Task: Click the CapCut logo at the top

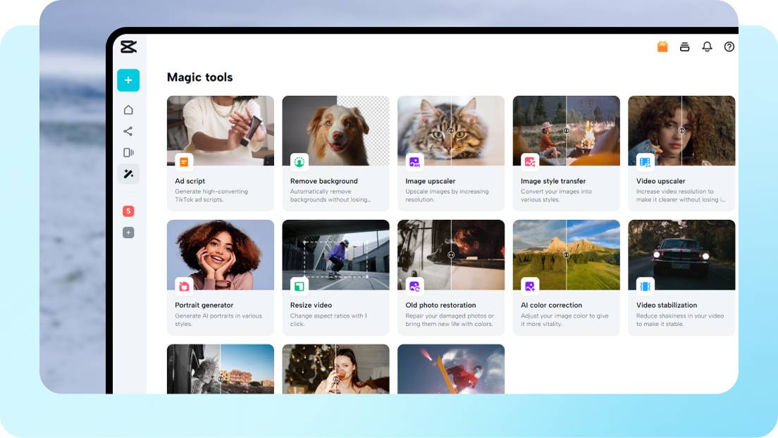Action: click(128, 47)
